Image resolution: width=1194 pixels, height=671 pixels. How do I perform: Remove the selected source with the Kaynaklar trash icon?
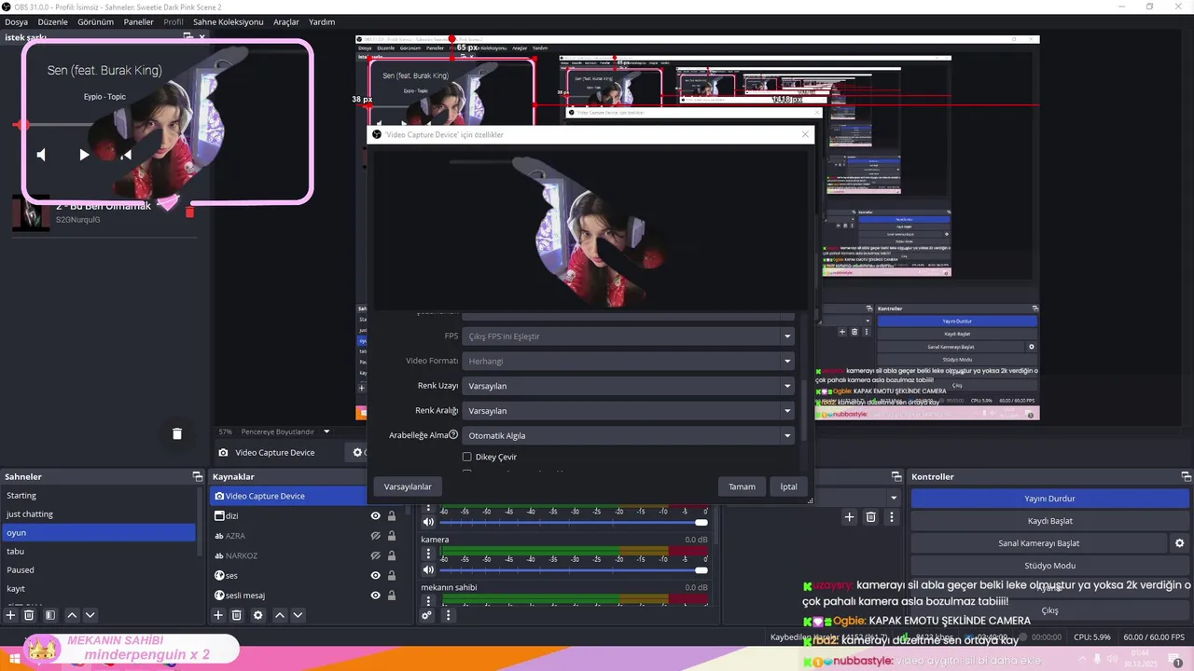237,615
